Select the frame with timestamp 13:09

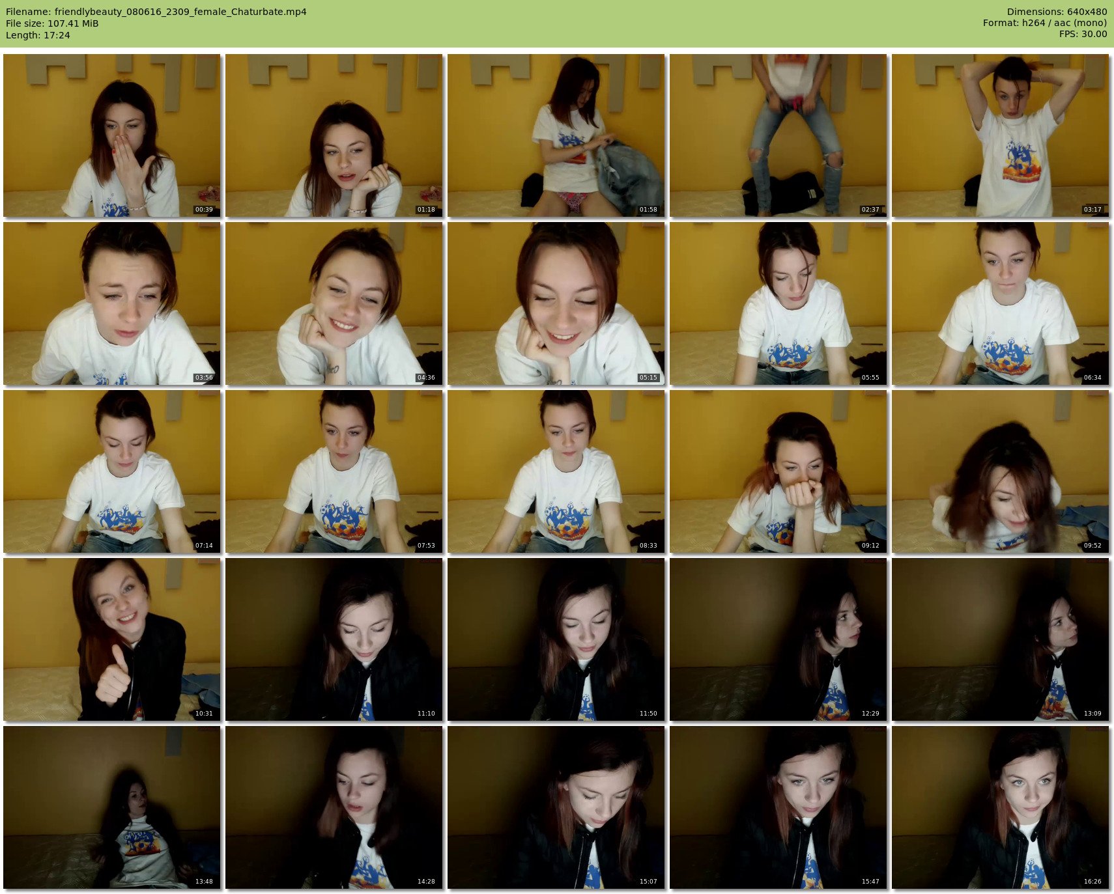(1001, 639)
